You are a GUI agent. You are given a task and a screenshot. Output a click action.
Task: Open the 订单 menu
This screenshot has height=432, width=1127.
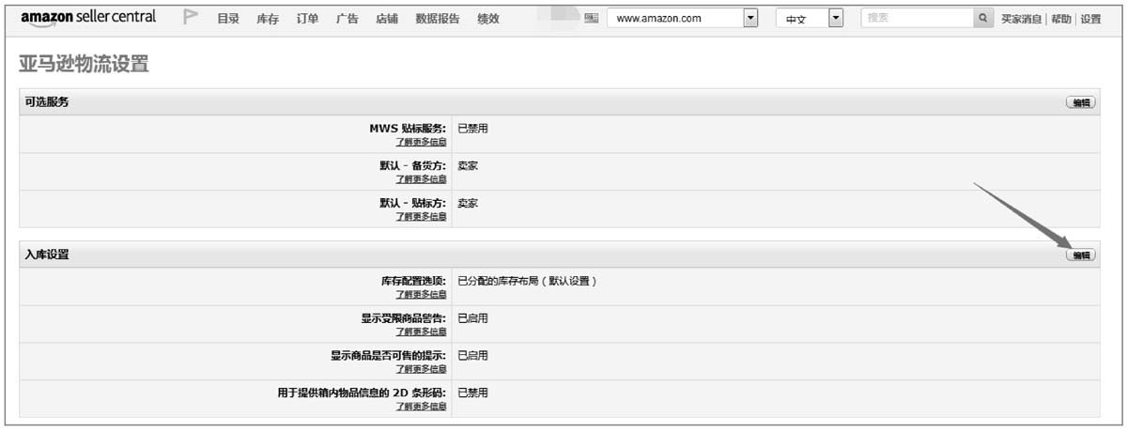(x=307, y=19)
